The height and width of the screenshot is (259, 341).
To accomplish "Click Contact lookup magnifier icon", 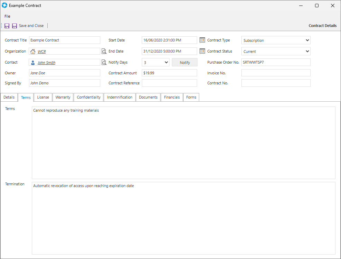I will 104,63.
